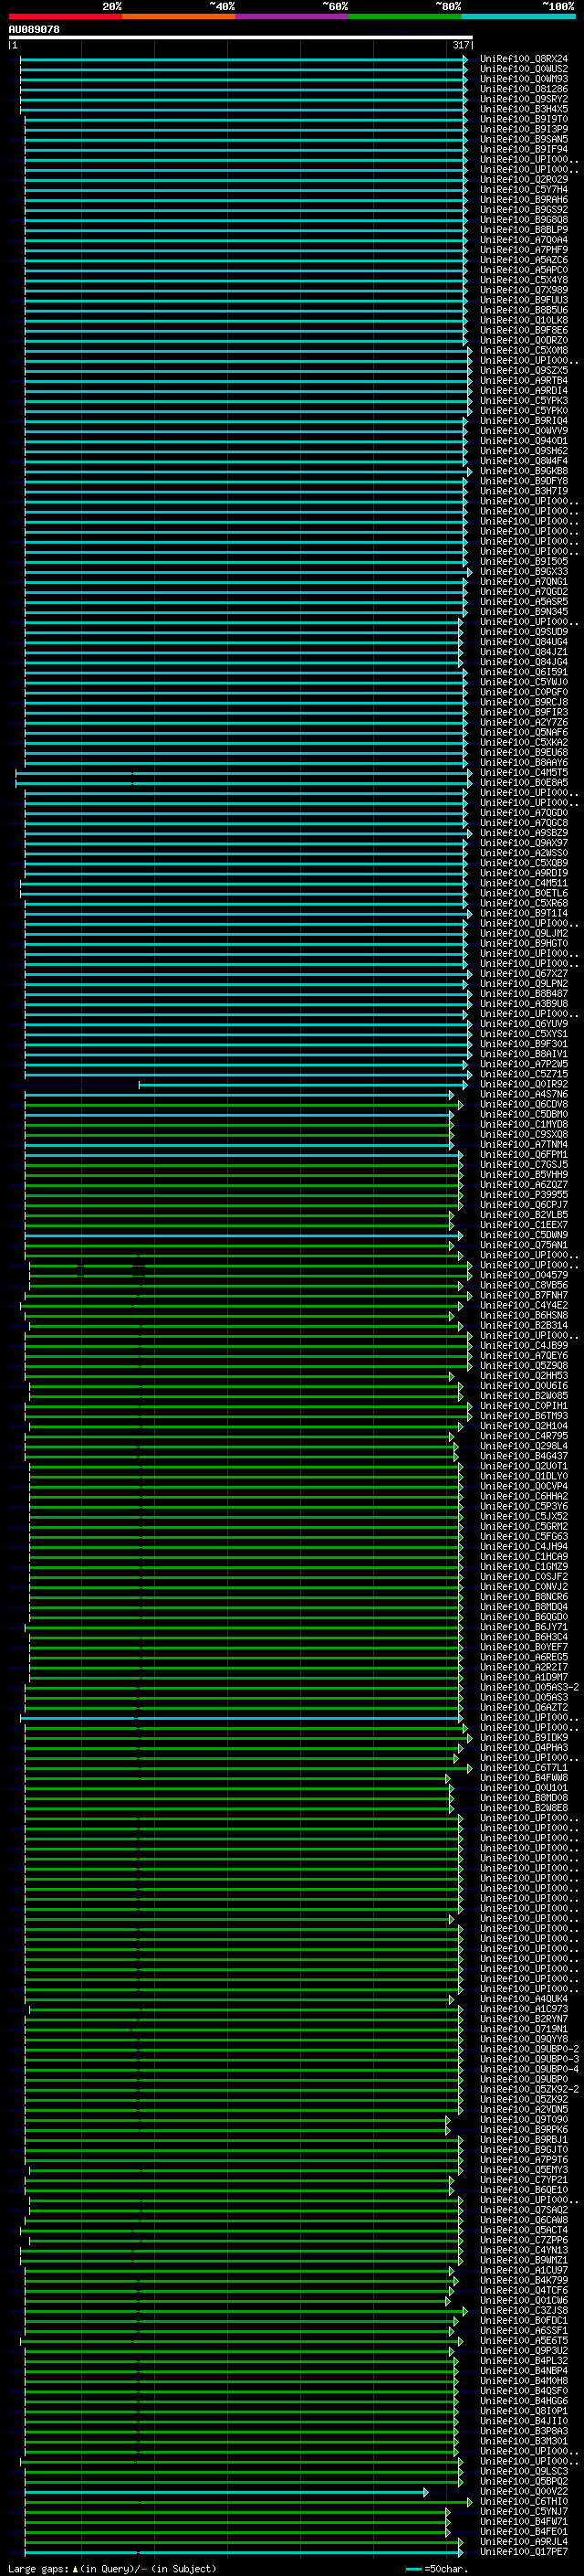Select hit UniRef100_Q0IR92

coord(524,1084)
